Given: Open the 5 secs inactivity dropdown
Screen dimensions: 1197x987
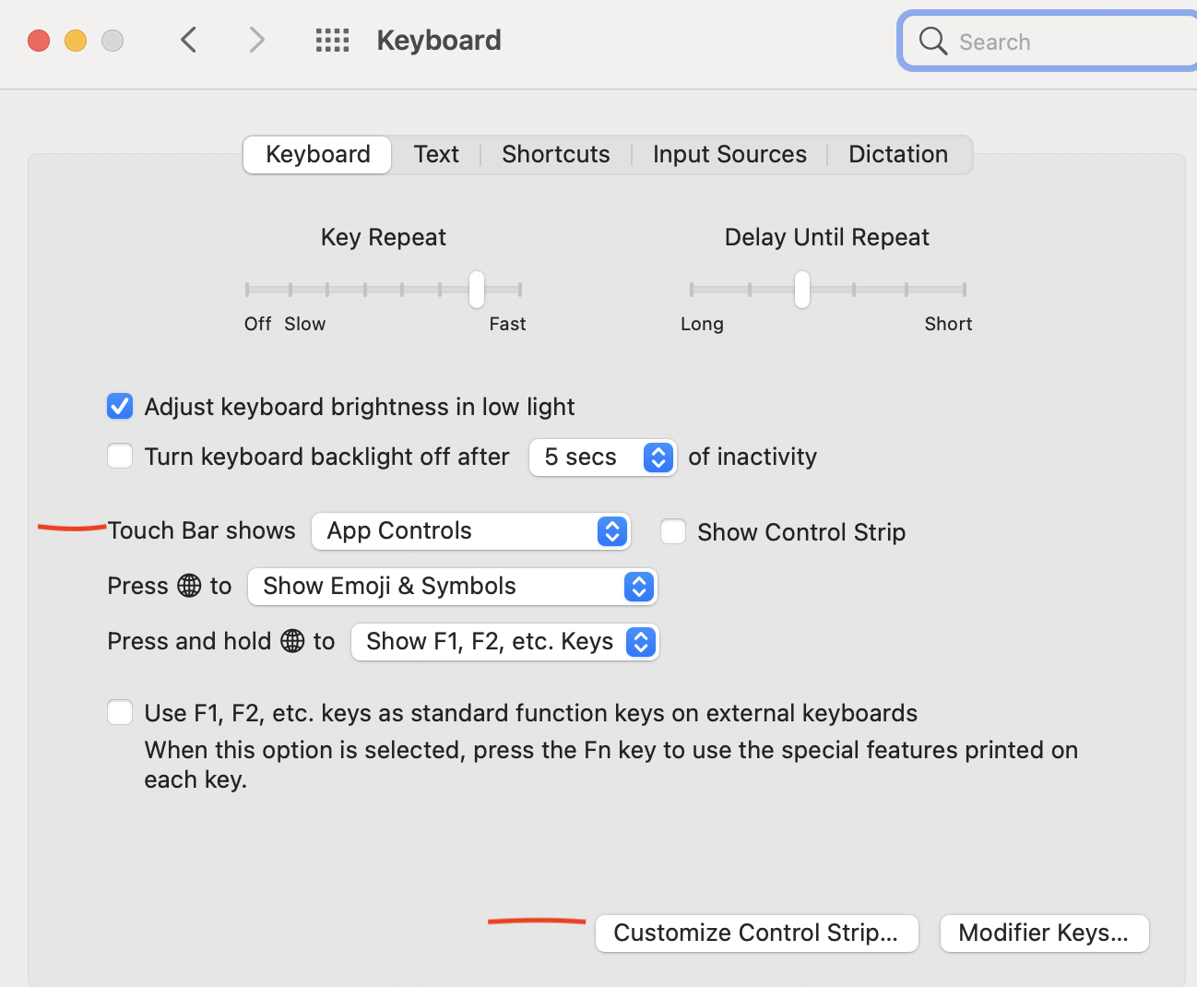Looking at the screenshot, I should point(602,458).
